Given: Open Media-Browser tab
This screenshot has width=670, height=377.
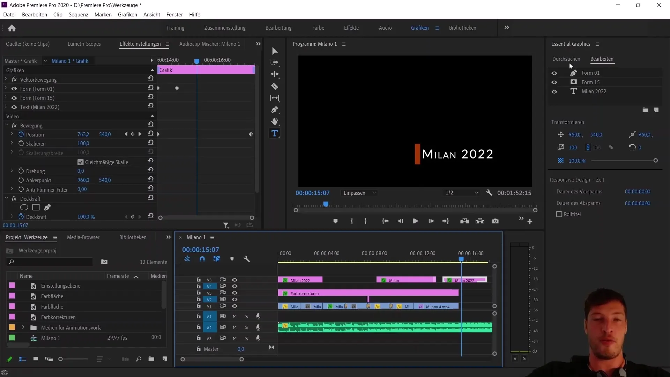Looking at the screenshot, I should (x=83, y=237).
